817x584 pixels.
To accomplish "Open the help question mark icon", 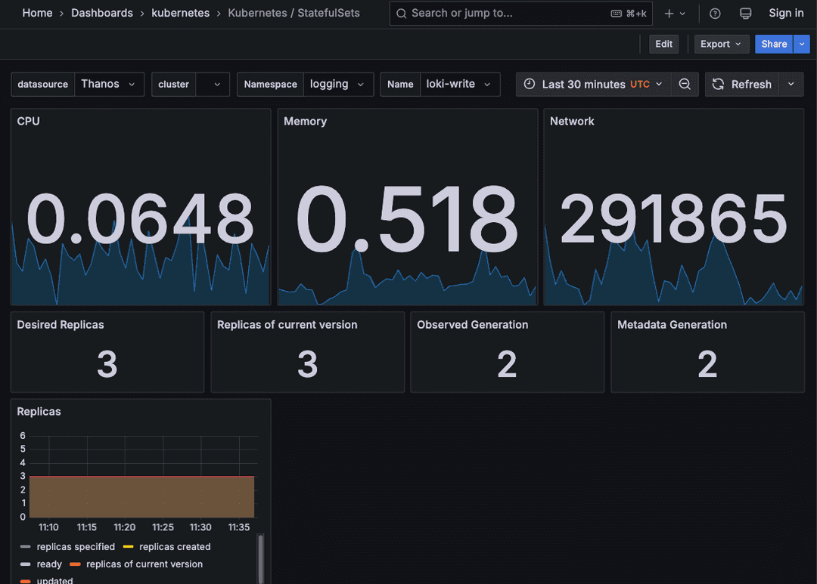I will coord(715,14).
